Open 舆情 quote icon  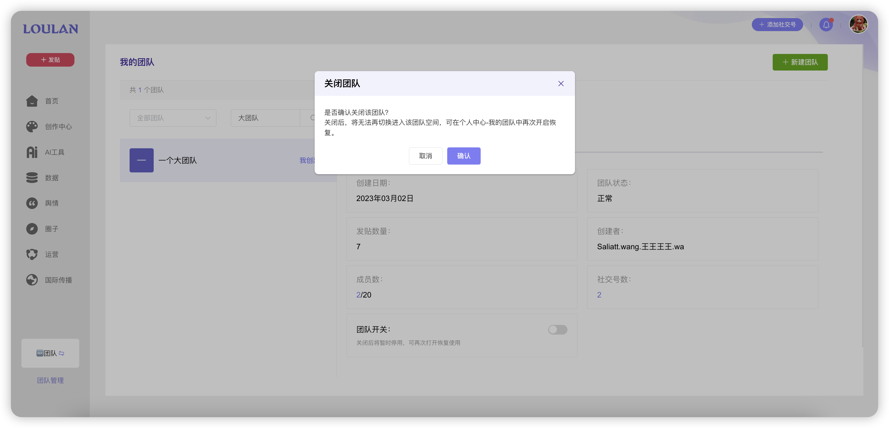coord(32,203)
